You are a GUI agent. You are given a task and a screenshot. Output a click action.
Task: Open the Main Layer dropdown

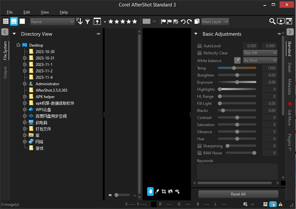point(215,22)
